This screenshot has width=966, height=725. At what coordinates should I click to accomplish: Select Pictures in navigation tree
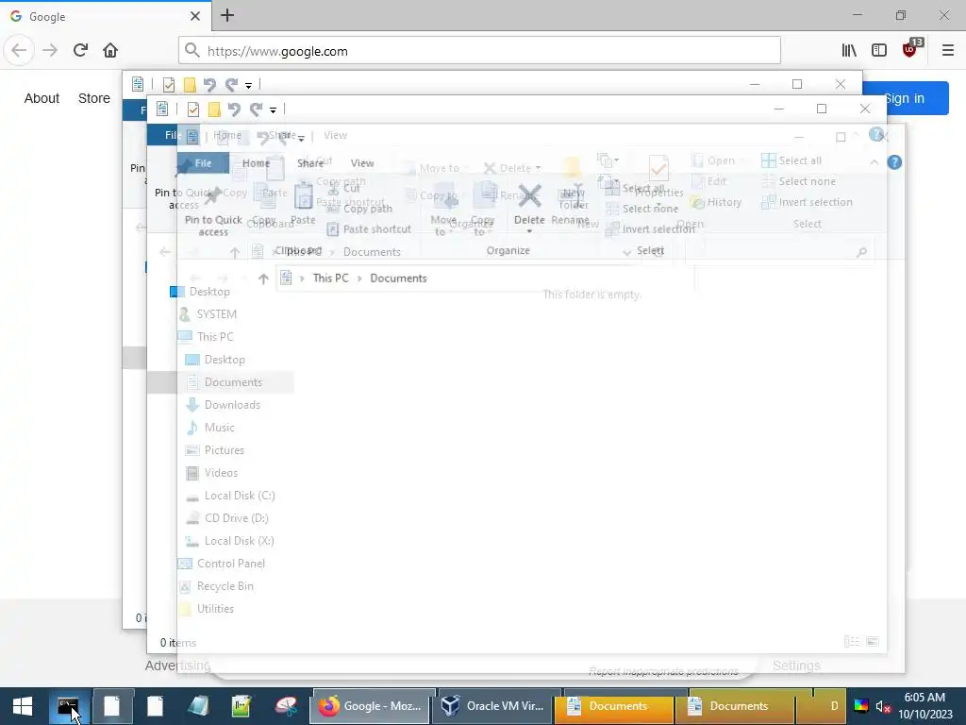[215, 450]
